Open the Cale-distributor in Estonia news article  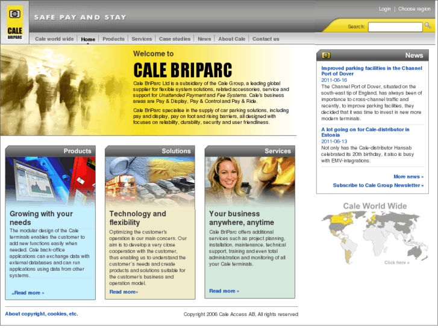365,132
